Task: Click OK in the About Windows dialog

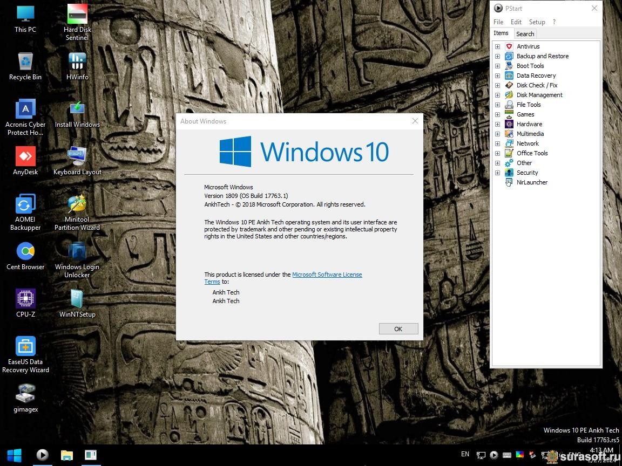Action: tap(398, 329)
